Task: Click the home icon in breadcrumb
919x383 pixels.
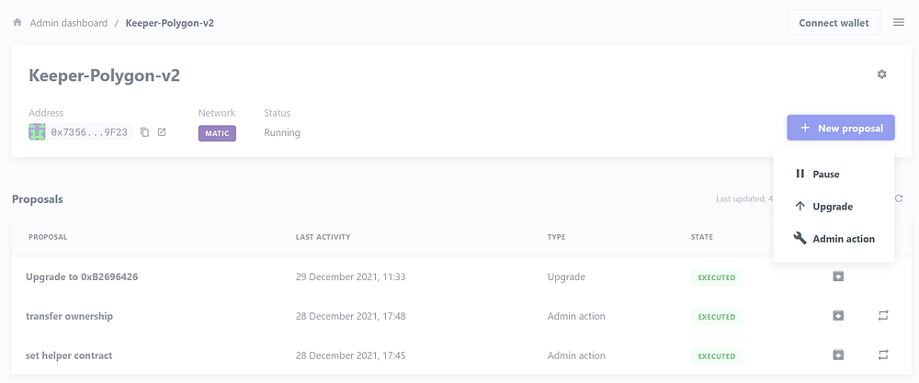Action: pyautogui.click(x=17, y=22)
